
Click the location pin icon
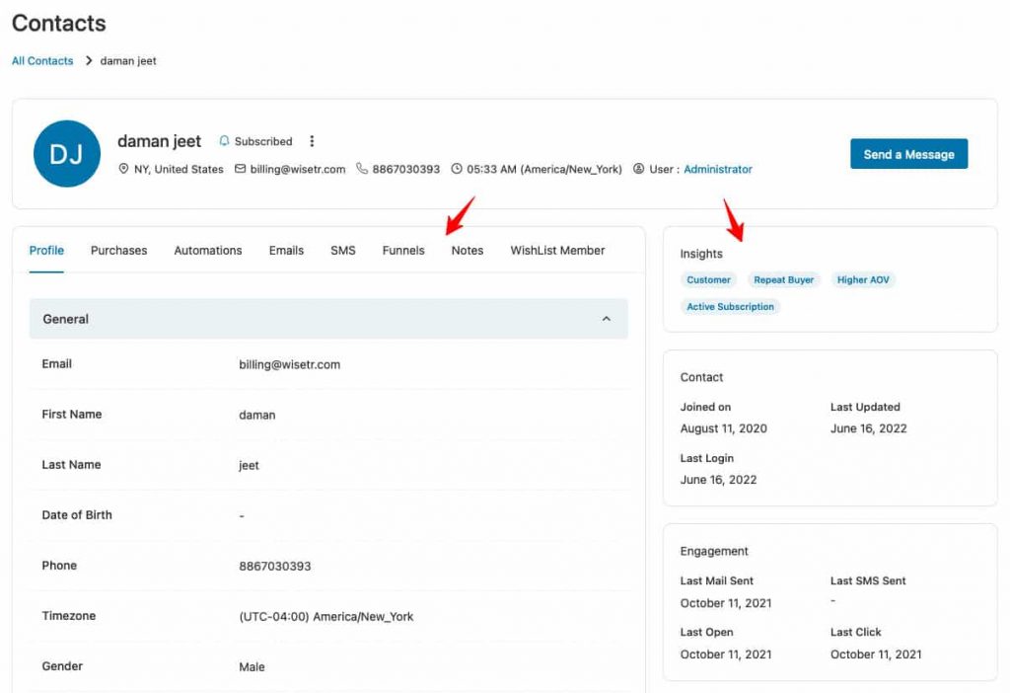click(x=123, y=169)
